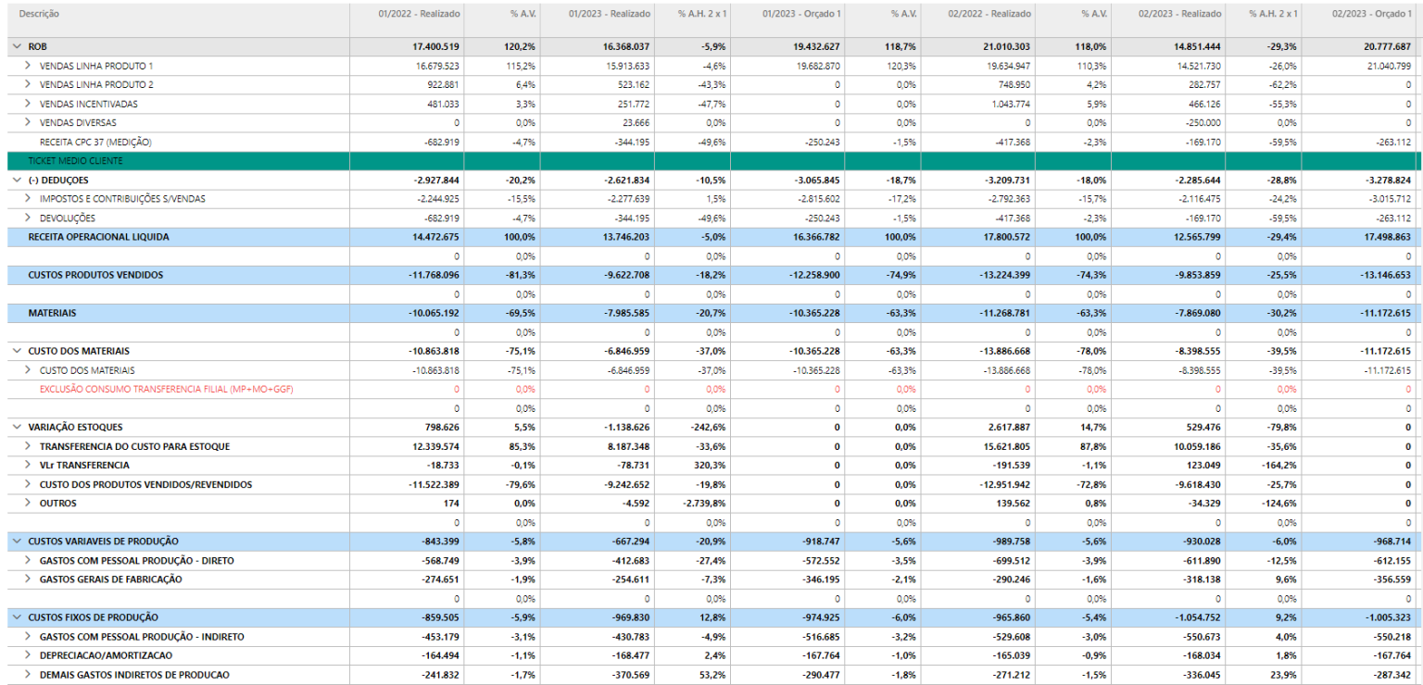Expand IMPOSTOS E CONTRIBUIÇÕES S/VENDAS row
Viewport: 1423px width, 685px height.
pos(28,199)
